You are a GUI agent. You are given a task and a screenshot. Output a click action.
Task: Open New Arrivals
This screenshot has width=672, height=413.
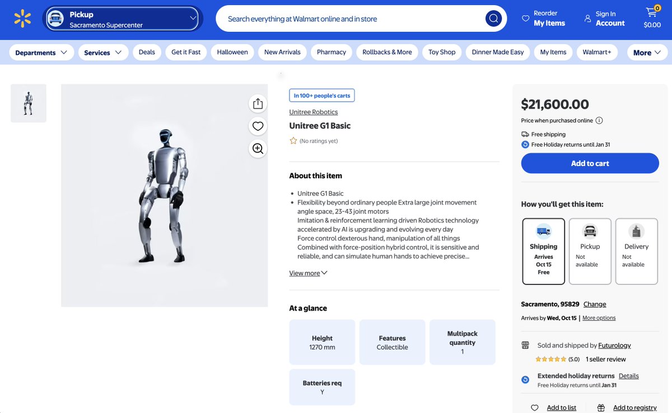(282, 52)
